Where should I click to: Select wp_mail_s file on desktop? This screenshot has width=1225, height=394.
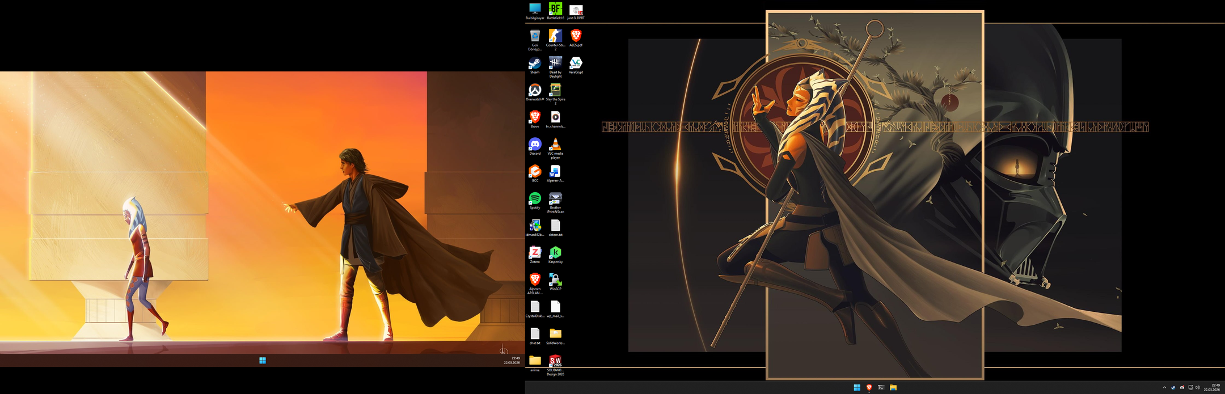(x=555, y=310)
